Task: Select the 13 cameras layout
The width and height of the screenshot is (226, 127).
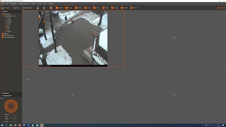Action: point(124,8)
